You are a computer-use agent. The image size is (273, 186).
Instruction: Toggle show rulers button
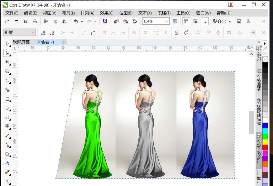tap(186, 21)
